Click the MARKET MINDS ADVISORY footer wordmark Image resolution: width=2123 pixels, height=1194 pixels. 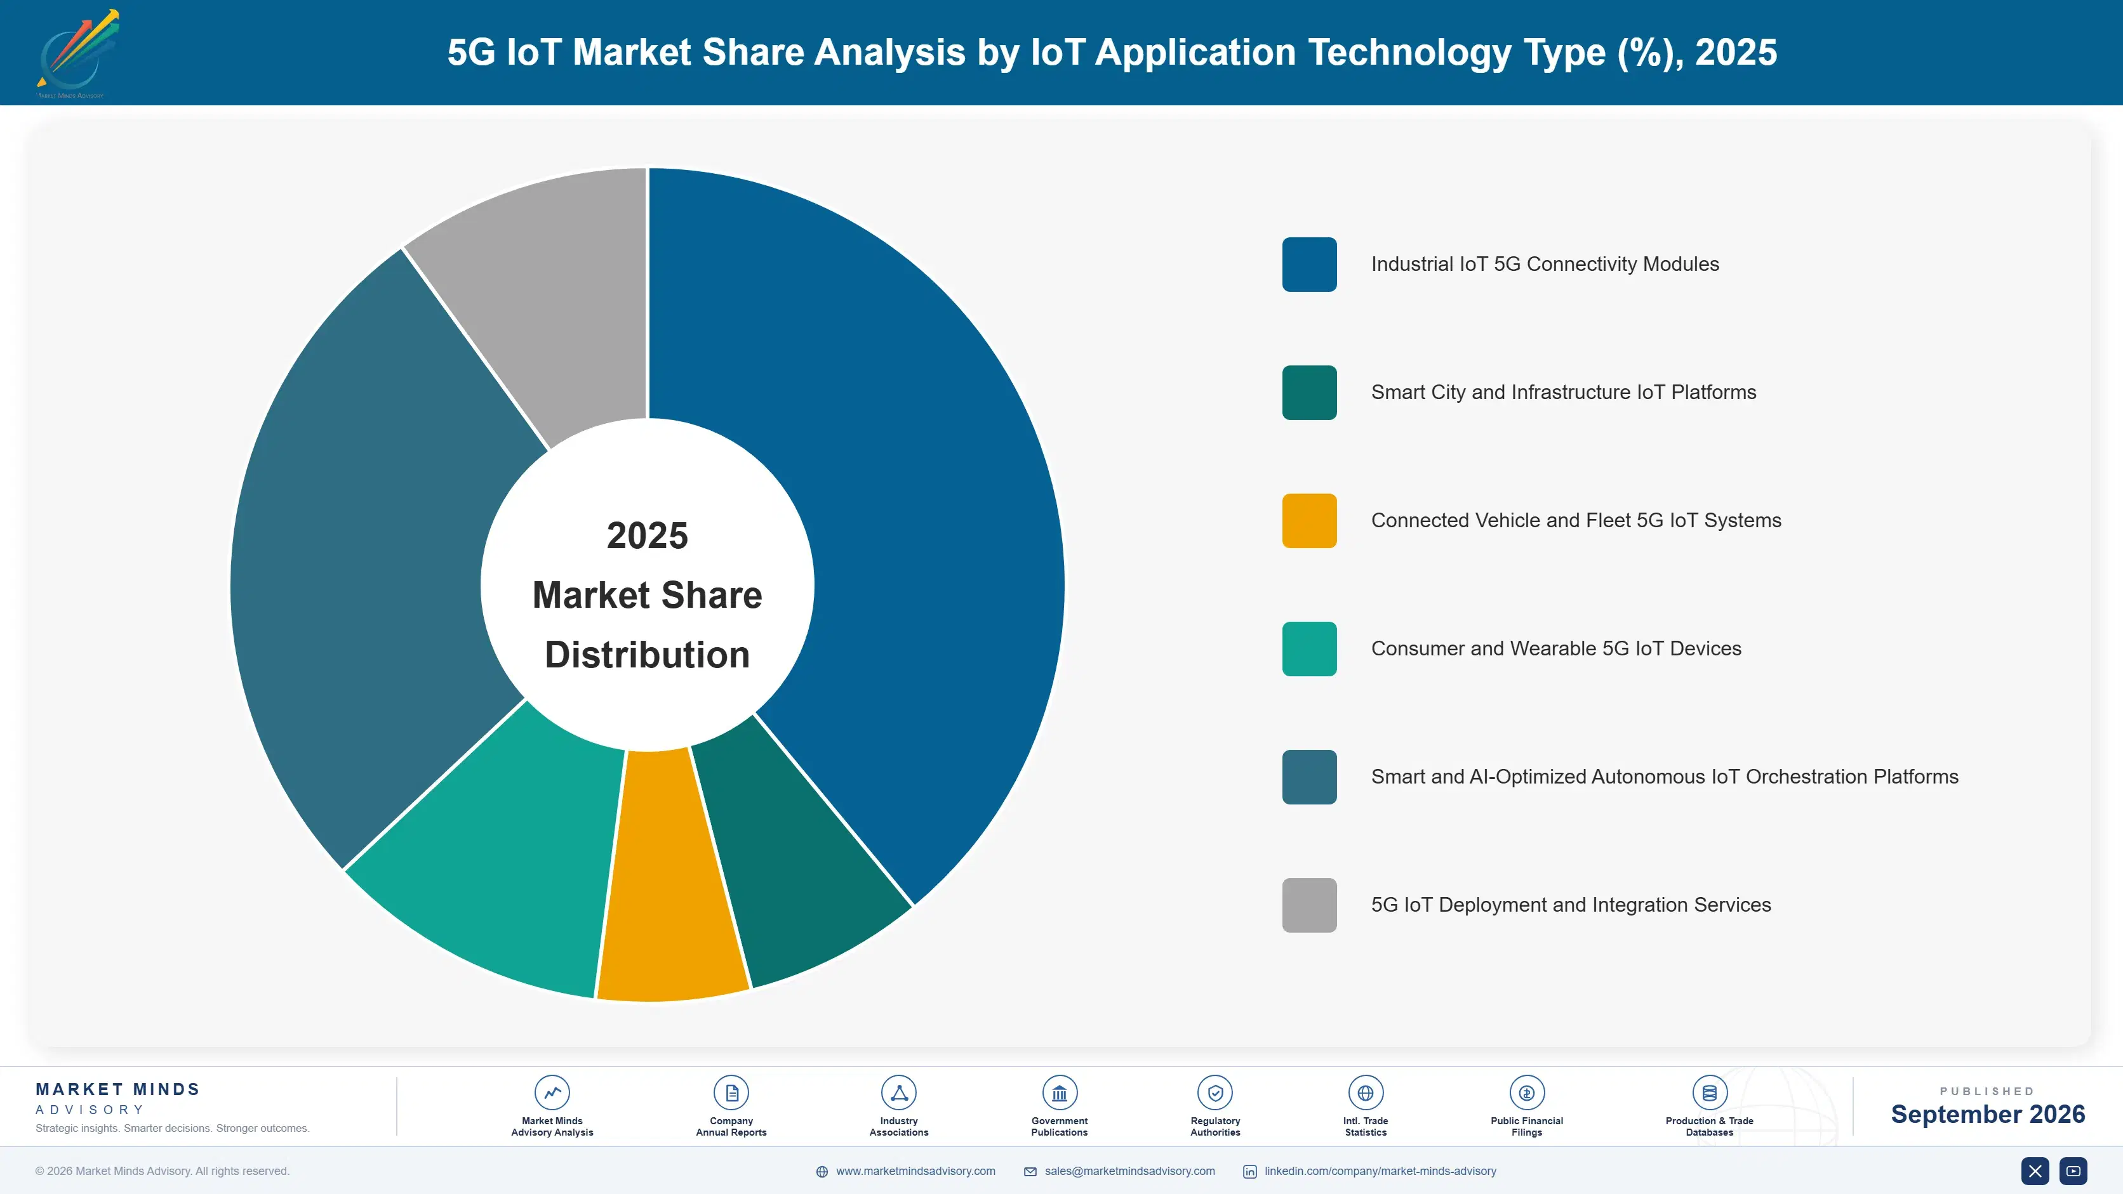coord(118,1098)
